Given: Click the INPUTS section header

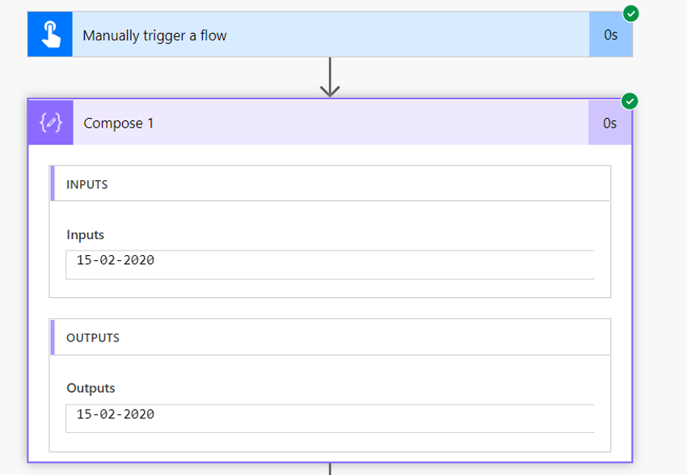Looking at the screenshot, I should coord(331,183).
